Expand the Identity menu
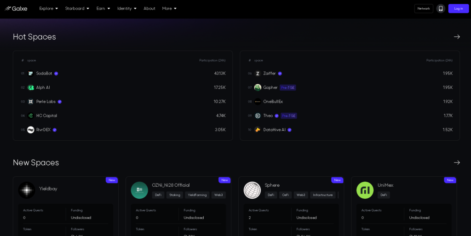The image size is (471, 236). [127, 8]
